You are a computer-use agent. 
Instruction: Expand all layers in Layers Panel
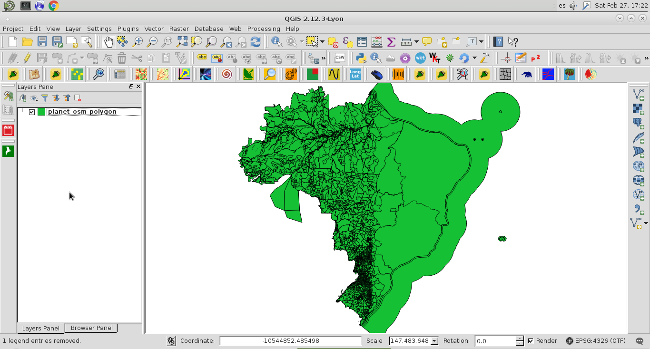[x=56, y=98]
